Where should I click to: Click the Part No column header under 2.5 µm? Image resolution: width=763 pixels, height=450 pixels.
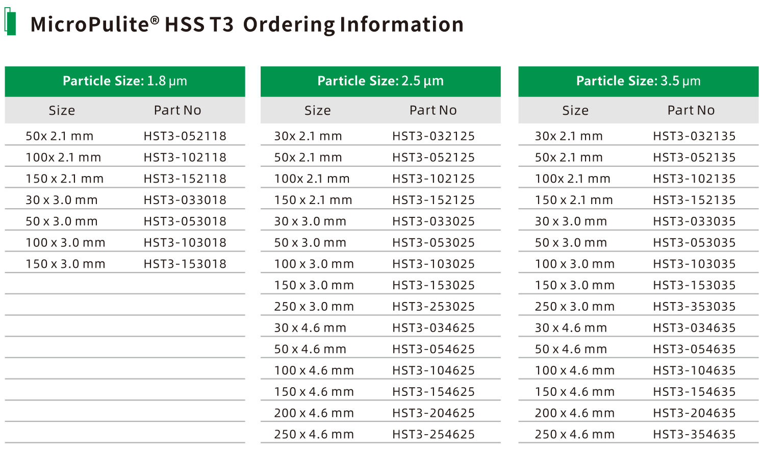(433, 110)
